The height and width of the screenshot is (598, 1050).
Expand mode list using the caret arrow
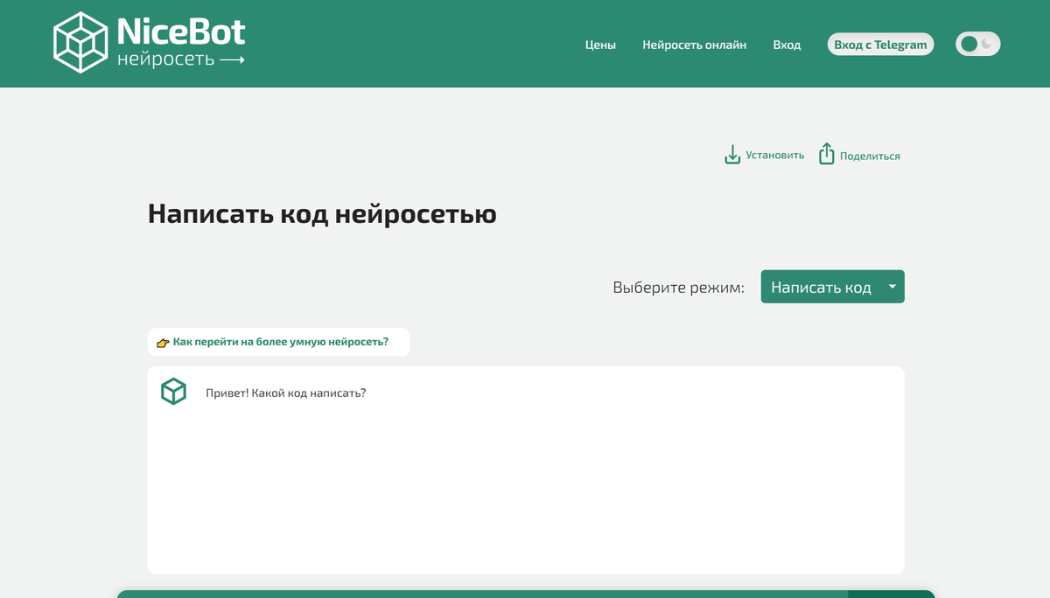[892, 287]
